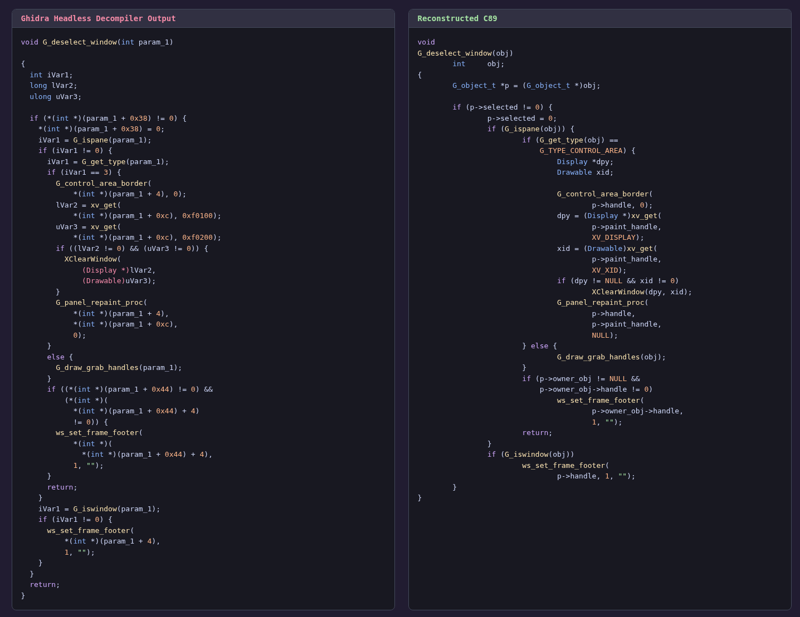This screenshot has height=617, width=800.
Task: Click the G_object_t *p declaration line
Action: (526, 86)
